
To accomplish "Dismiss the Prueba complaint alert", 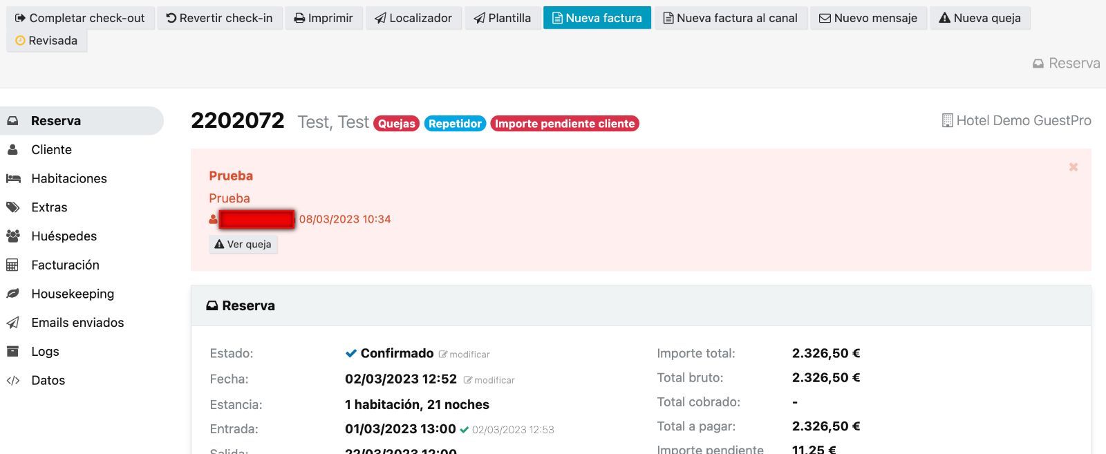I will [1073, 167].
